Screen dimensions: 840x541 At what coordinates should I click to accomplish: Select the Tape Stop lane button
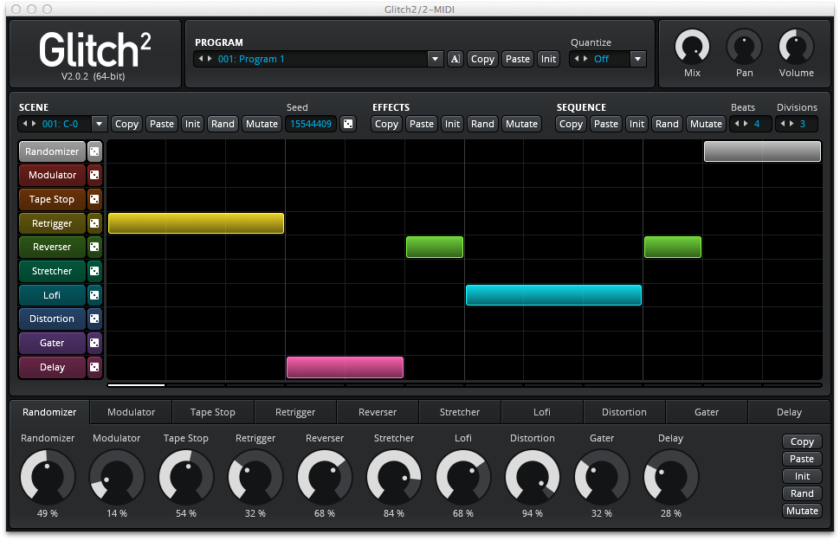tap(52, 199)
